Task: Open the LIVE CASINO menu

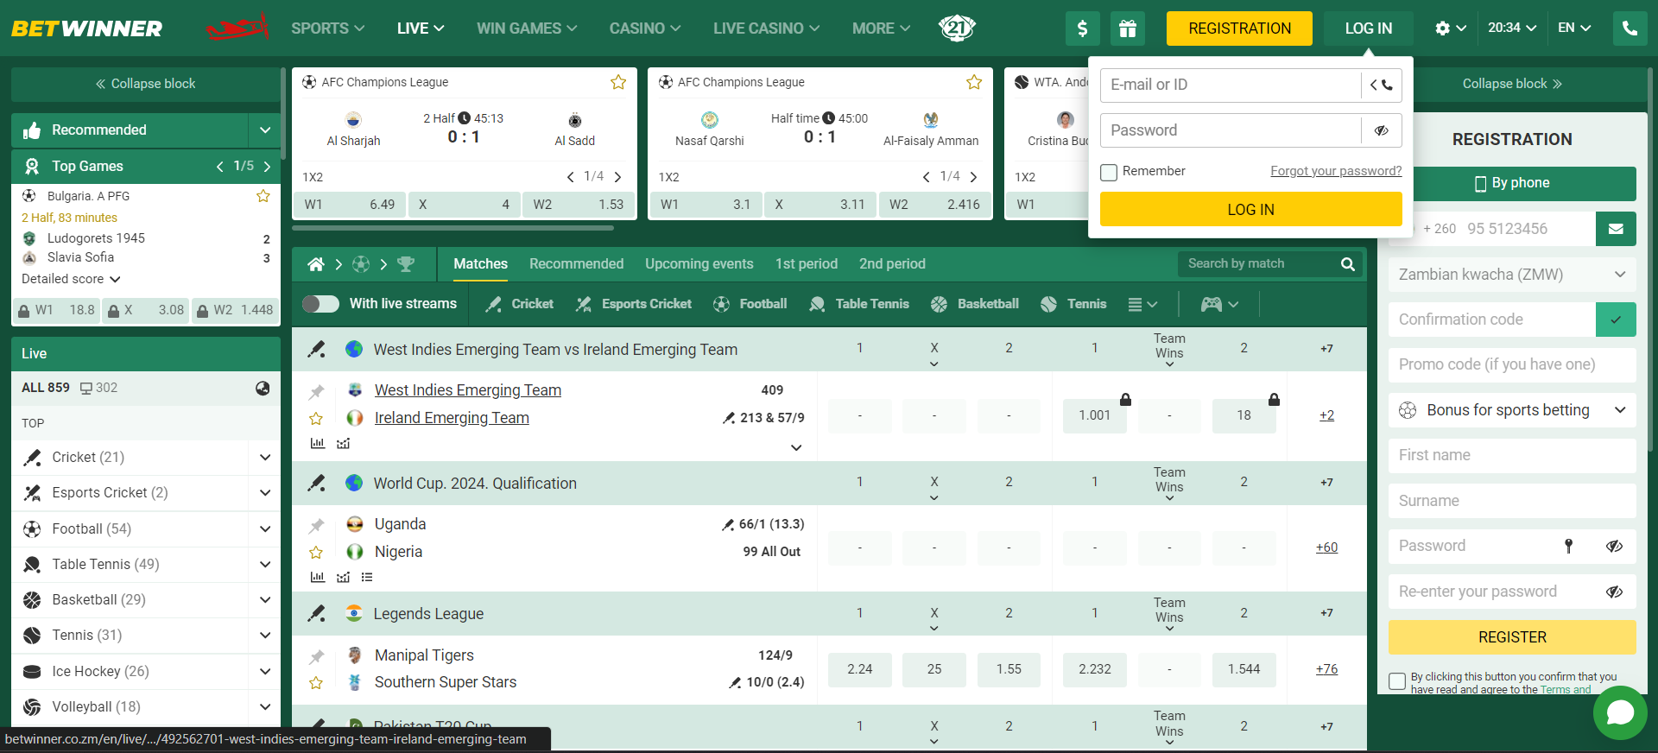Action: tap(766, 28)
